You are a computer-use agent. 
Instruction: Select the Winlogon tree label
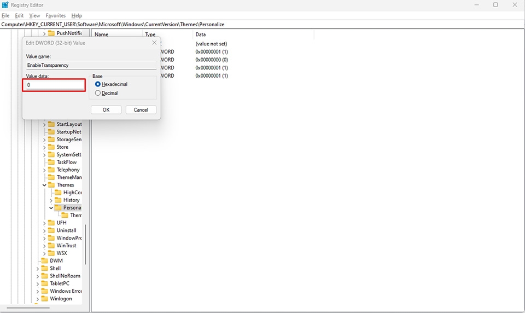(61, 299)
